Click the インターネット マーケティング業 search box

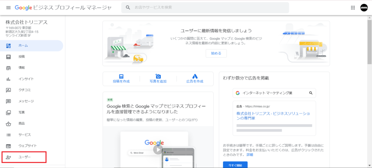coord(274,93)
